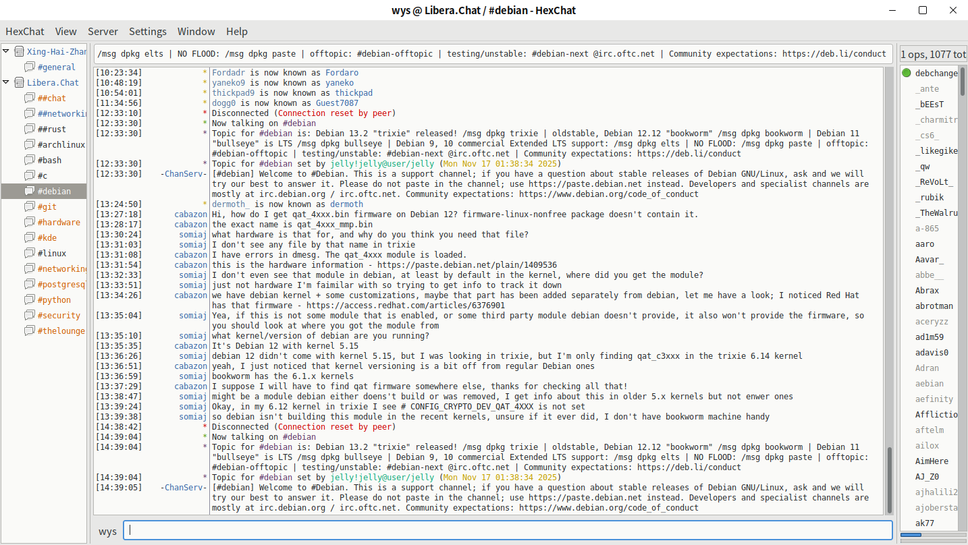Click the lag meter progress bar
The image size is (968, 545).
click(x=932, y=535)
